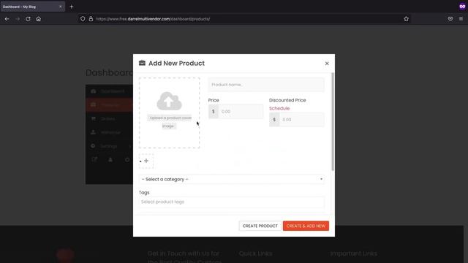The image size is (468, 263).
Task: Click the Orders cart icon in sidebar
Action: [x=94, y=118]
